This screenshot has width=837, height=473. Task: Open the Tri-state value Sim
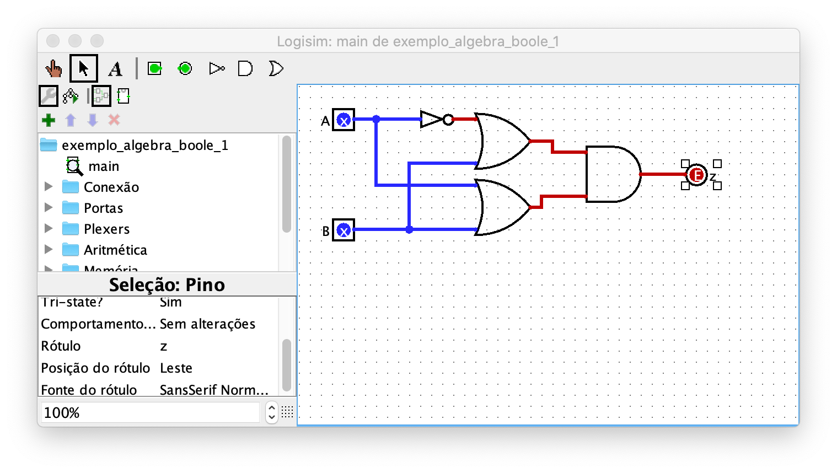pyautogui.click(x=171, y=302)
